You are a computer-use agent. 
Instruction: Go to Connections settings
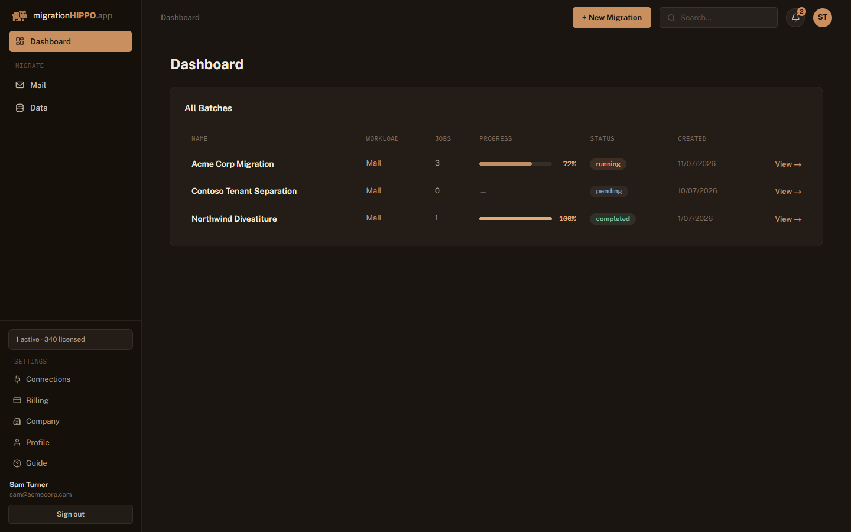point(70,379)
